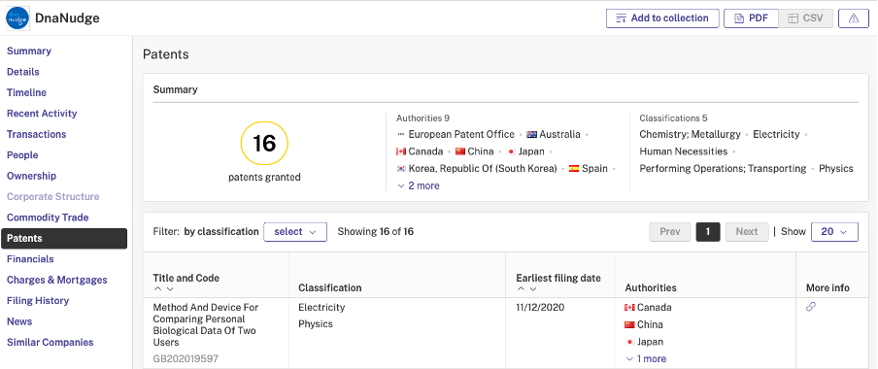Click Australia in authorities summary
Viewport: 878px width, 369px height.
(559, 134)
